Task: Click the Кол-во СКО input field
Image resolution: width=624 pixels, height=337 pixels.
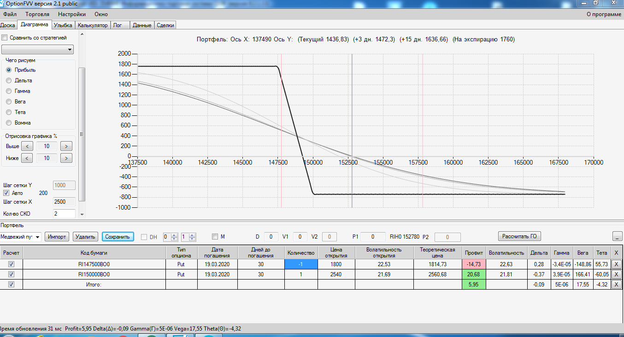Action: pyautogui.click(x=65, y=214)
